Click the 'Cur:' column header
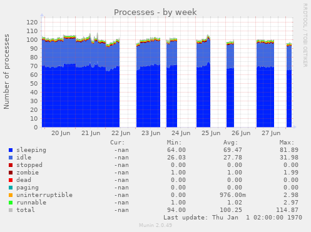Screen dimensions: 311x232 click(x=118, y=143)
